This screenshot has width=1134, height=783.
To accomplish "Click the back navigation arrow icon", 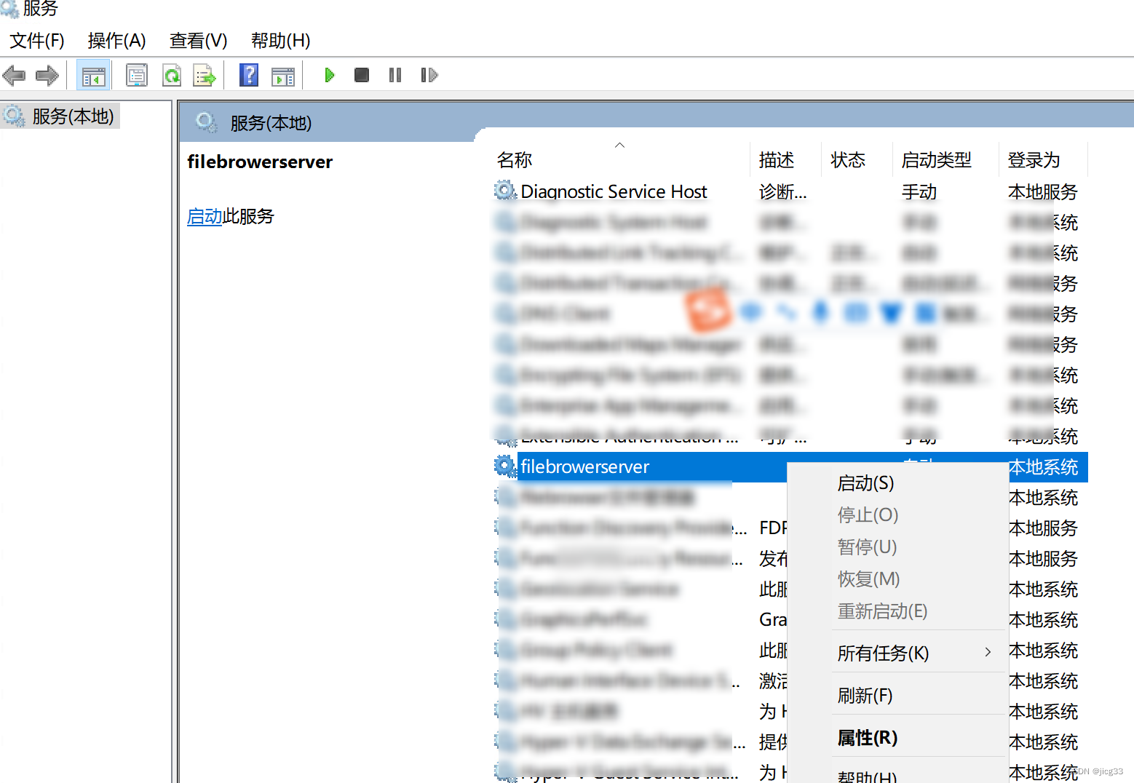I will (14, 75).
